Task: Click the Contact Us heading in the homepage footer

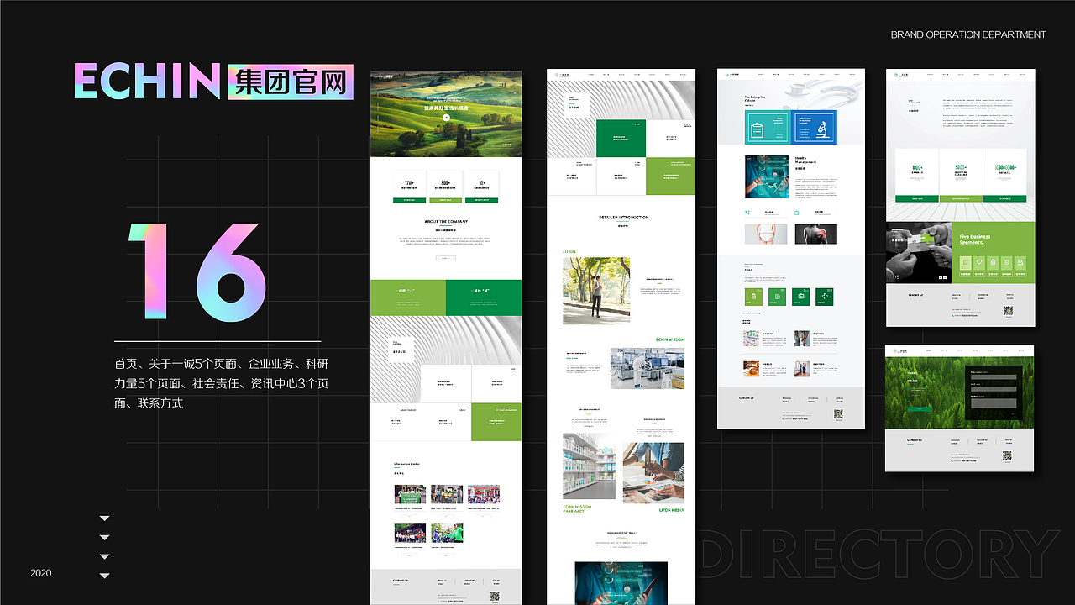Action: [401, 581]
